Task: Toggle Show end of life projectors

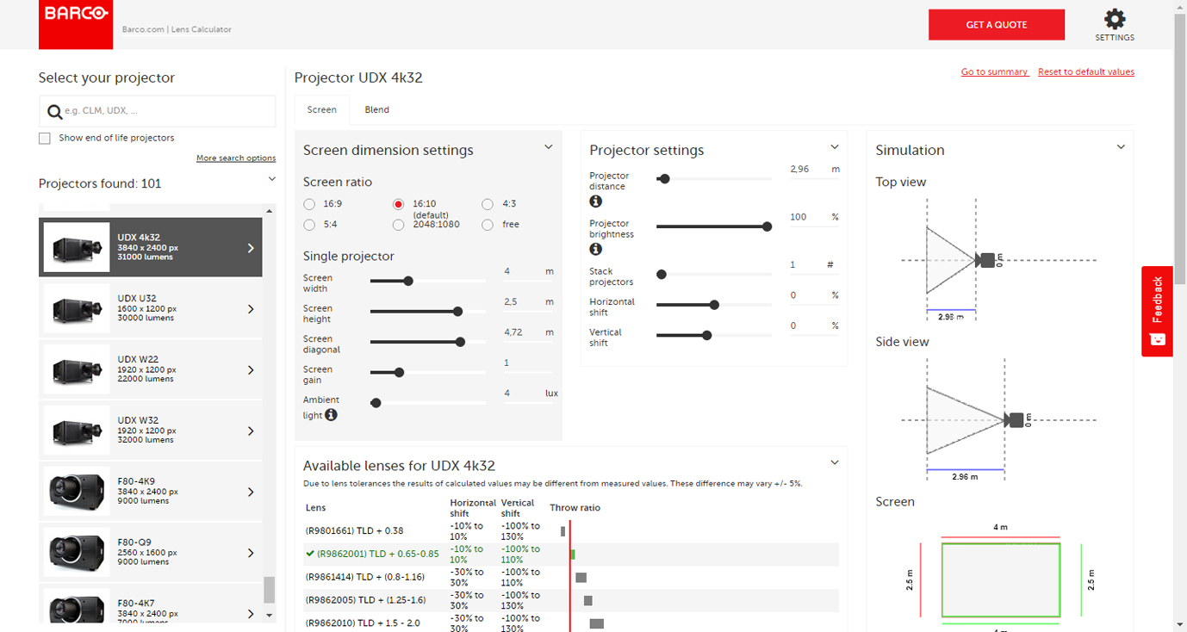Action: (45, 139)
